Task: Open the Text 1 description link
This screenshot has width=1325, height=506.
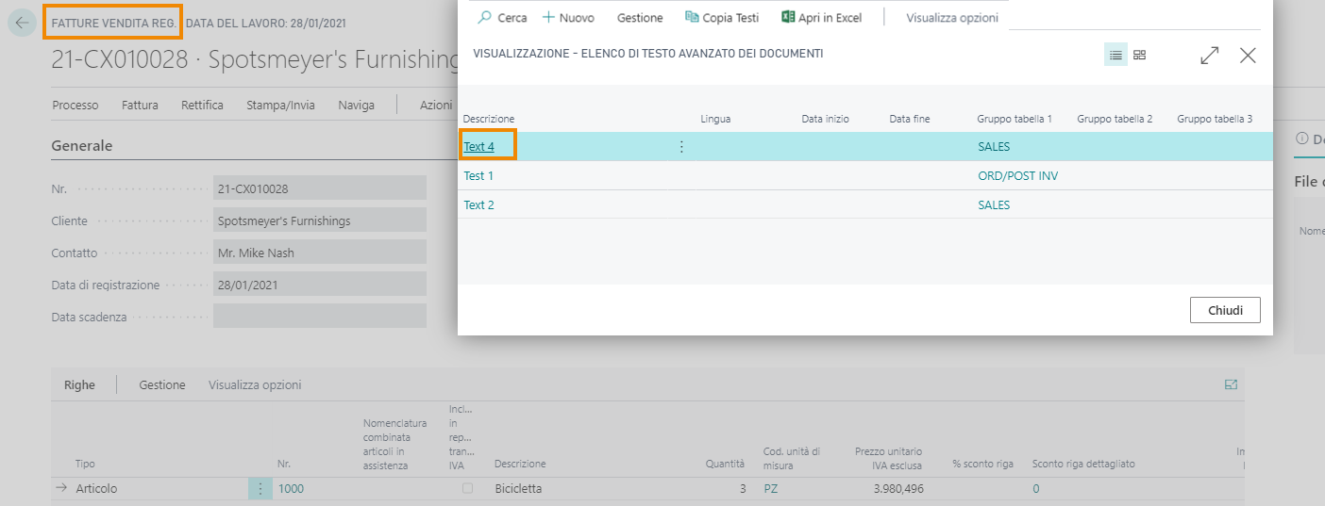Action: point(478,176)
